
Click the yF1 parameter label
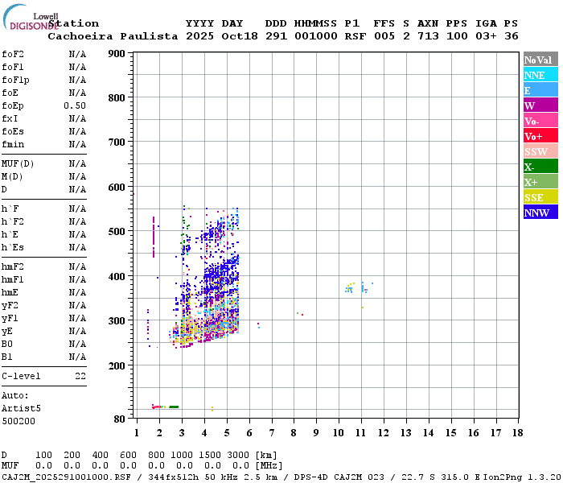point(10,319)
